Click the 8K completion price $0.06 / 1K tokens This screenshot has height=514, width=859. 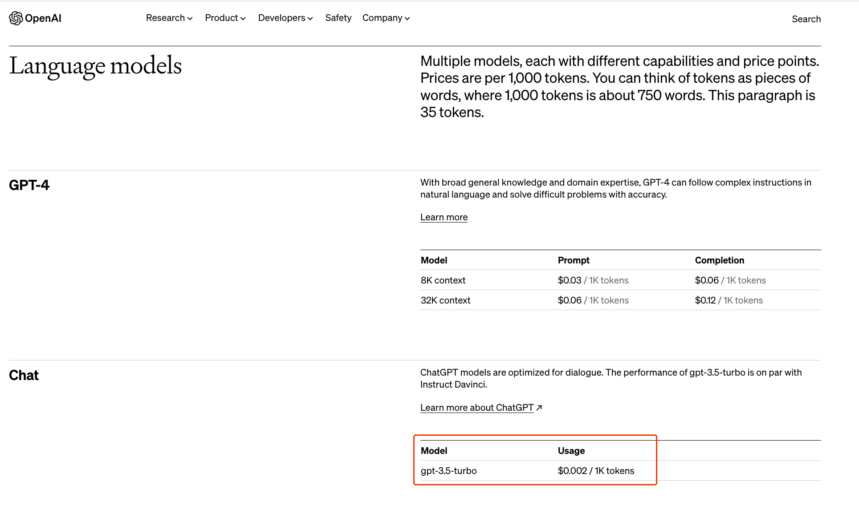(x=730, y=280)
